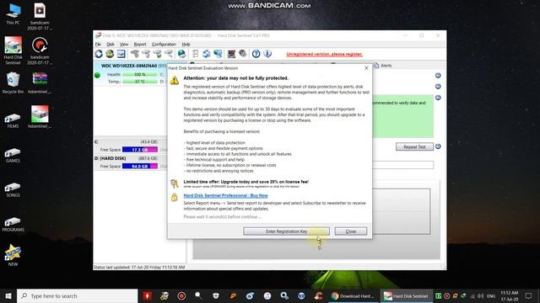Click the iTunes music icon in taskbar
Screen dimensions: 540x303
[267, 295]
